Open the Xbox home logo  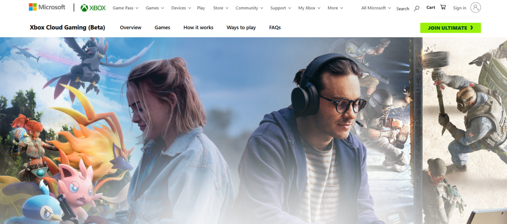(93, 8)
